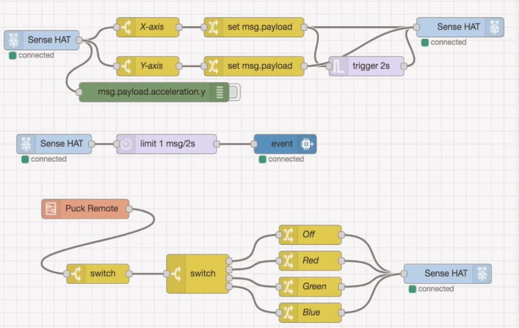Image resolution: width=519 pixels, height=328 pixels.
Task: Click connected status under top-right Sense HAT
Action: (x=444, y=42)
